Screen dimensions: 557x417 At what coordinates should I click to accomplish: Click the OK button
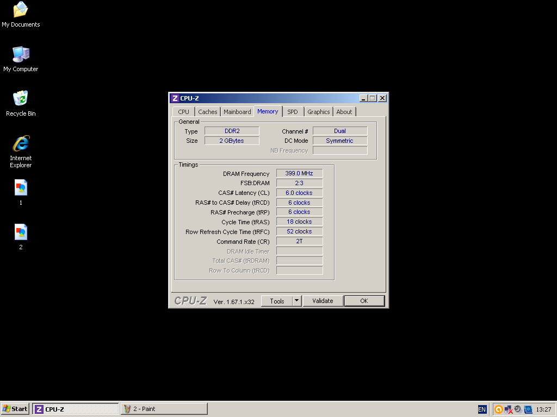pyautogui.click(x=364, y=301)
